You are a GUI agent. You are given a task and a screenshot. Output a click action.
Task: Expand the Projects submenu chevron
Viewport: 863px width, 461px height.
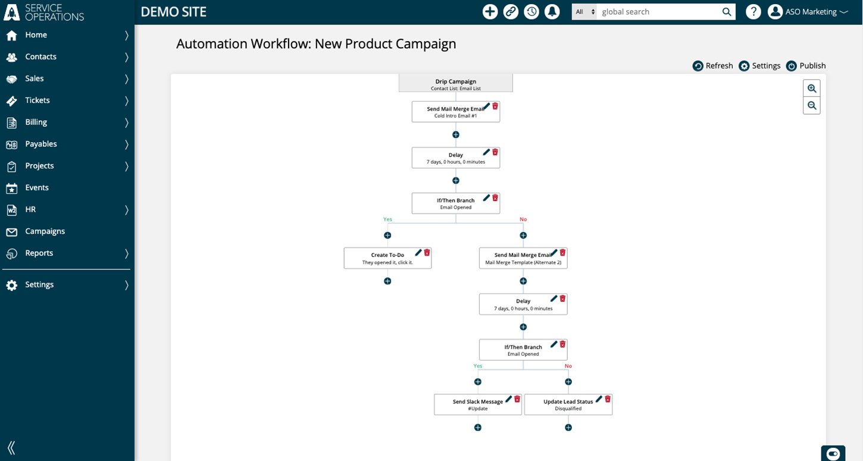[126, 166]
